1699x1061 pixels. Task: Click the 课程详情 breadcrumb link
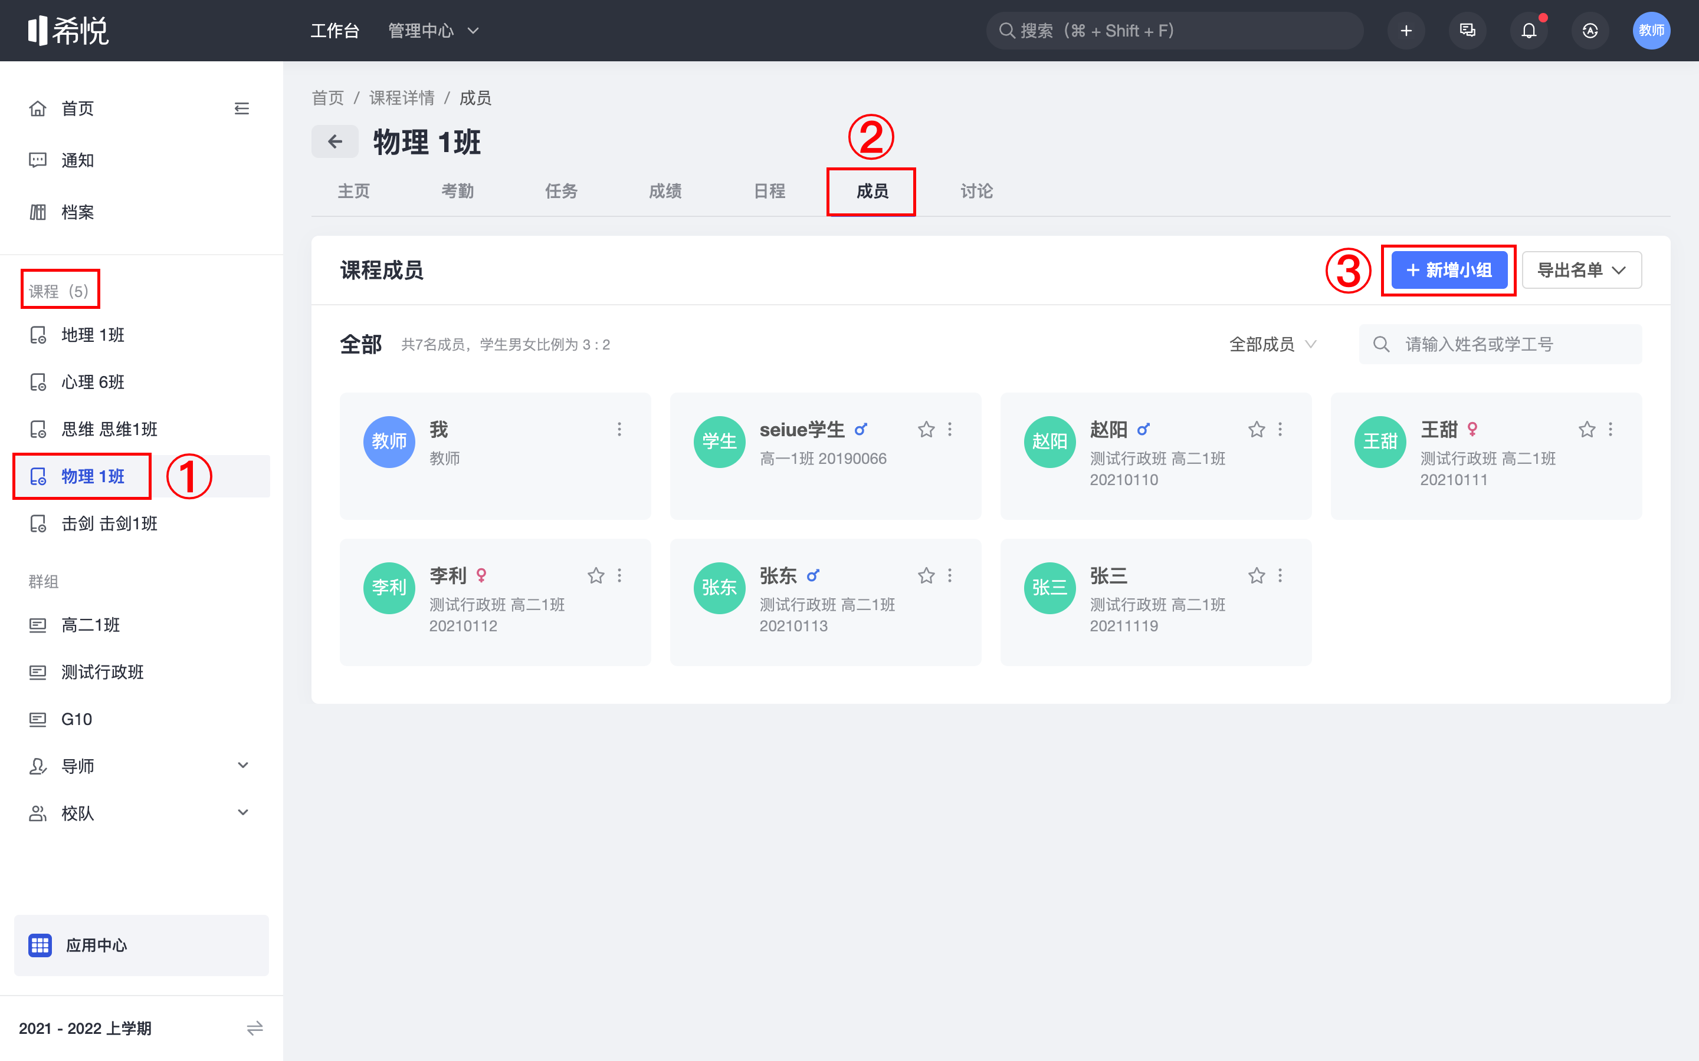click(402, 97)
